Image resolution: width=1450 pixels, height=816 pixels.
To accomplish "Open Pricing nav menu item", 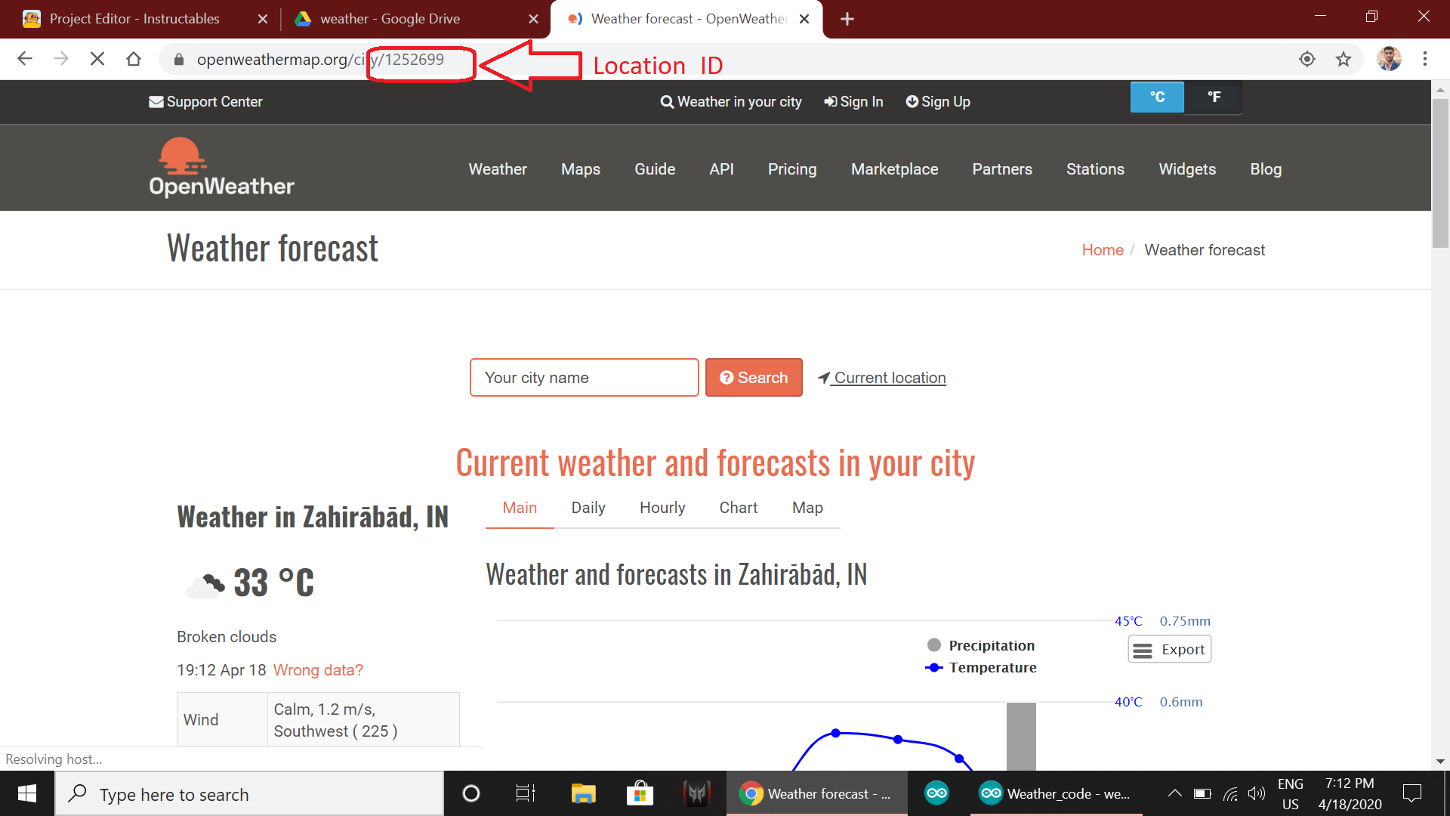I will pos(792,169).
